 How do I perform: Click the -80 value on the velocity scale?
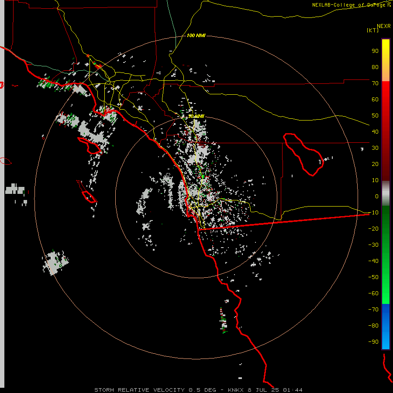[373, 326]
